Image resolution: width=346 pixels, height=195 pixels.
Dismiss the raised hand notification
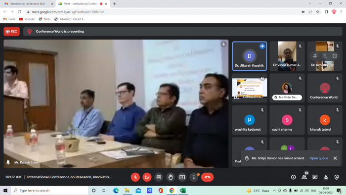pos(335,158)
